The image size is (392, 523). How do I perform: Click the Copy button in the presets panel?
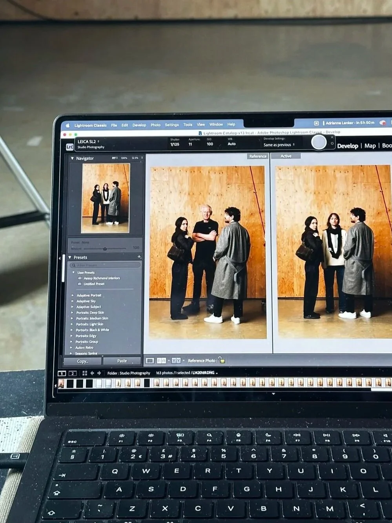[x=82, y=361]
